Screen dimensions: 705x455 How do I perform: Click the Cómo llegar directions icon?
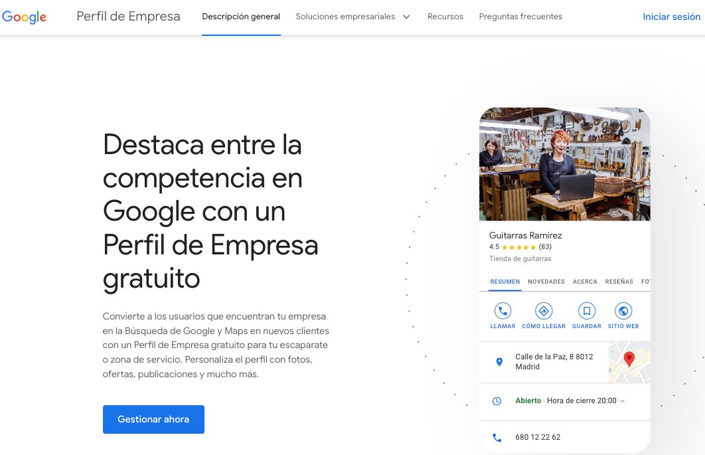(544, 311)
